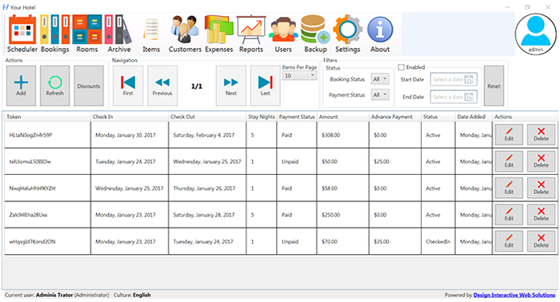Open the Discounts button
560x302 pixels.
89,85
